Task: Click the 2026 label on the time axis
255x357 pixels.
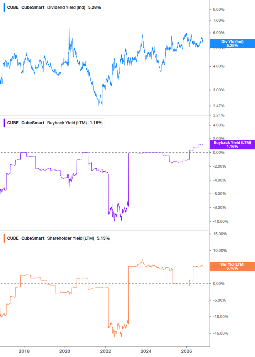Action: coord(186,351)
